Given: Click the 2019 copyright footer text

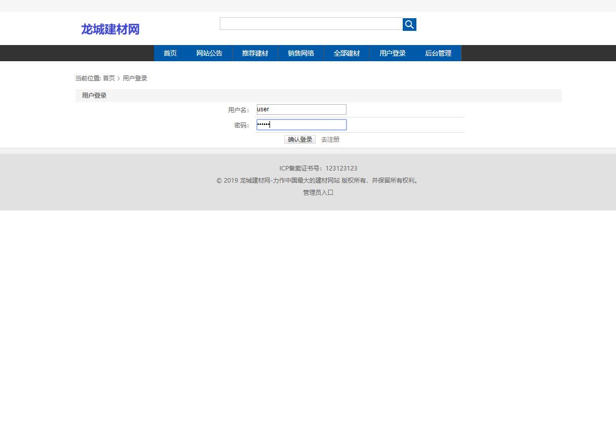Looking at the screenshot, I should tap(318, 180).
